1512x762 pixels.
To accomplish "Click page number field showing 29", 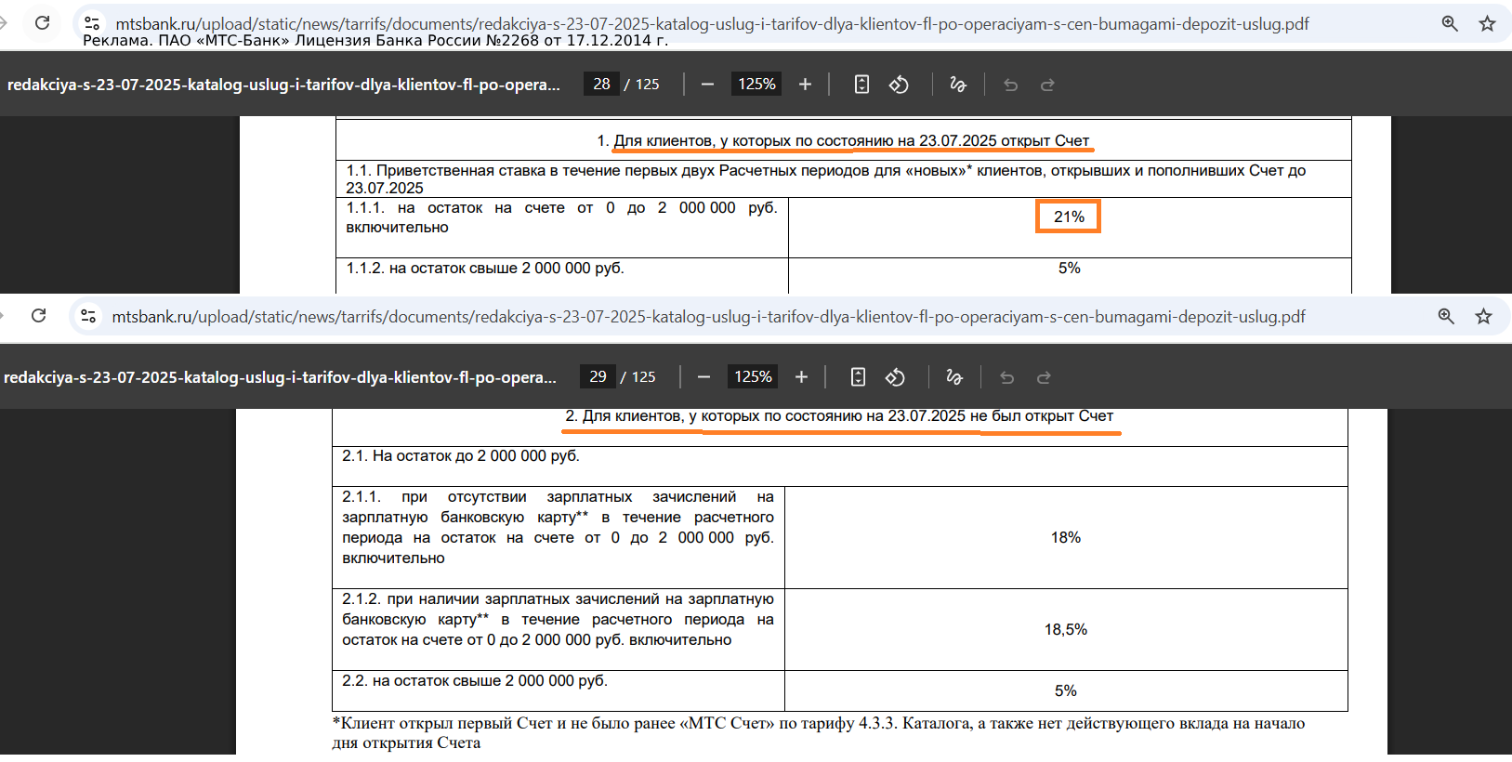I will tap(598, 376).
